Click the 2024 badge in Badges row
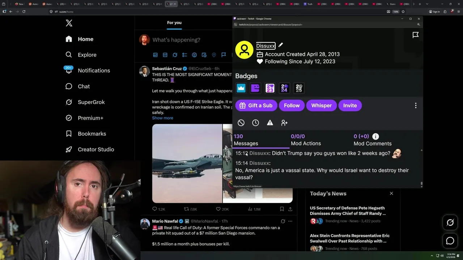The width and height of the screenshot is (463, 260). pyautogui.click(x=284, y=88)
